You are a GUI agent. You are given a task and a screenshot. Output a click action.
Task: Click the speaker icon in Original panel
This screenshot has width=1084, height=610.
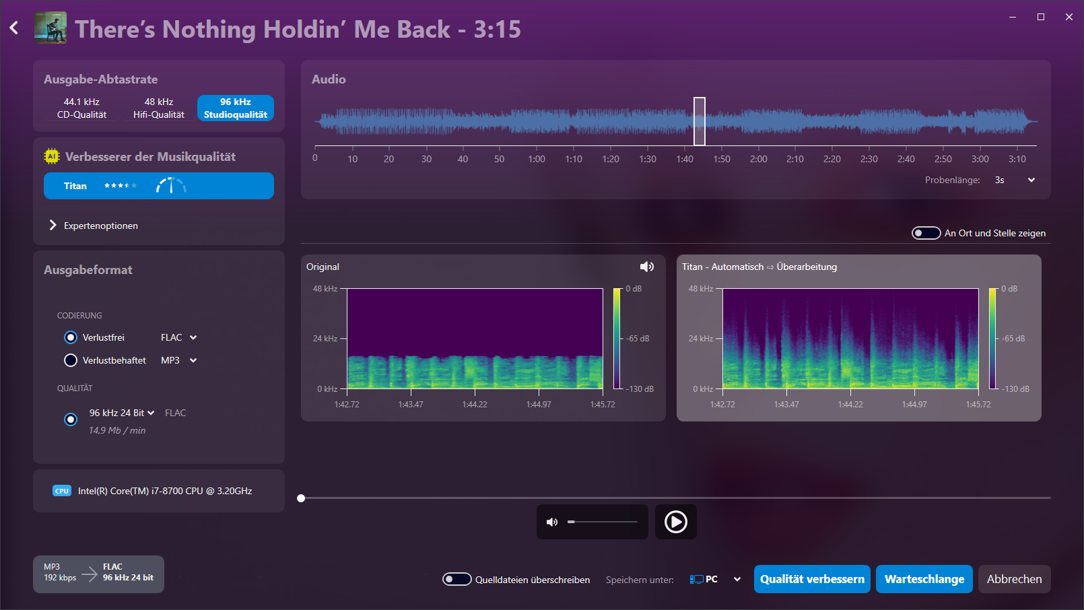[647, 267]
